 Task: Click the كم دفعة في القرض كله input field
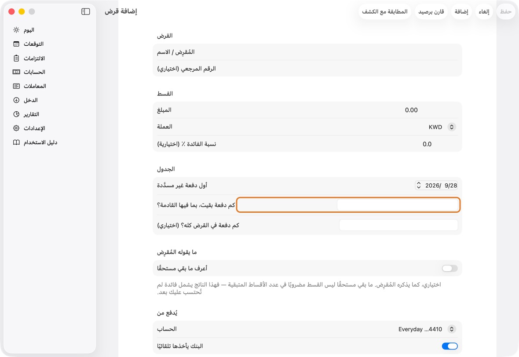(x=398, y=225)
